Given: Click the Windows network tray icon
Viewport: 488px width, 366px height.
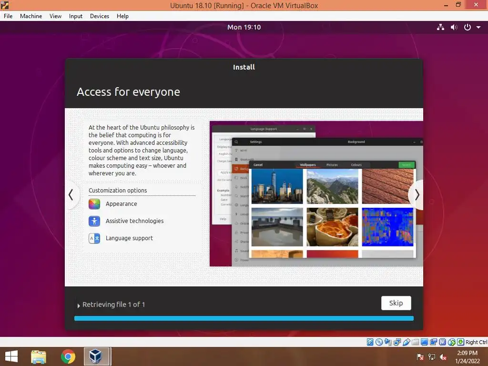Looking at the screenshot, I should coord(432,357).
